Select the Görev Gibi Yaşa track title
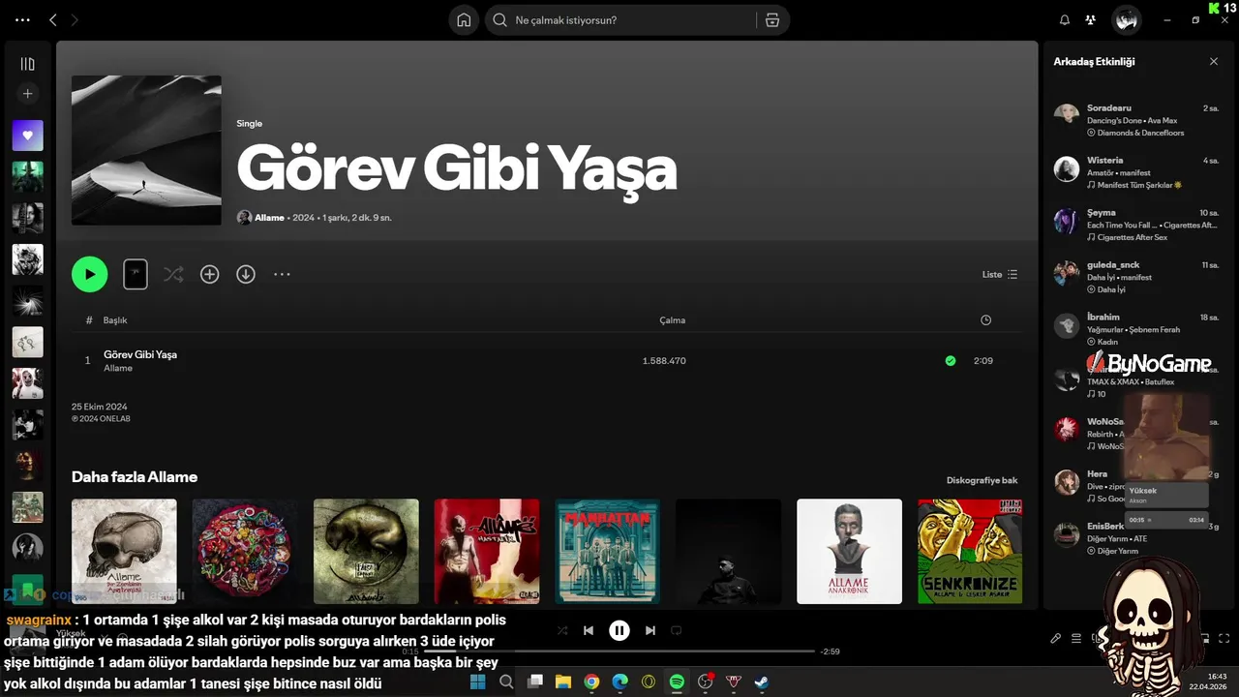The width and height of the screenshot is (1239, 697). click(x=140, y=354)
